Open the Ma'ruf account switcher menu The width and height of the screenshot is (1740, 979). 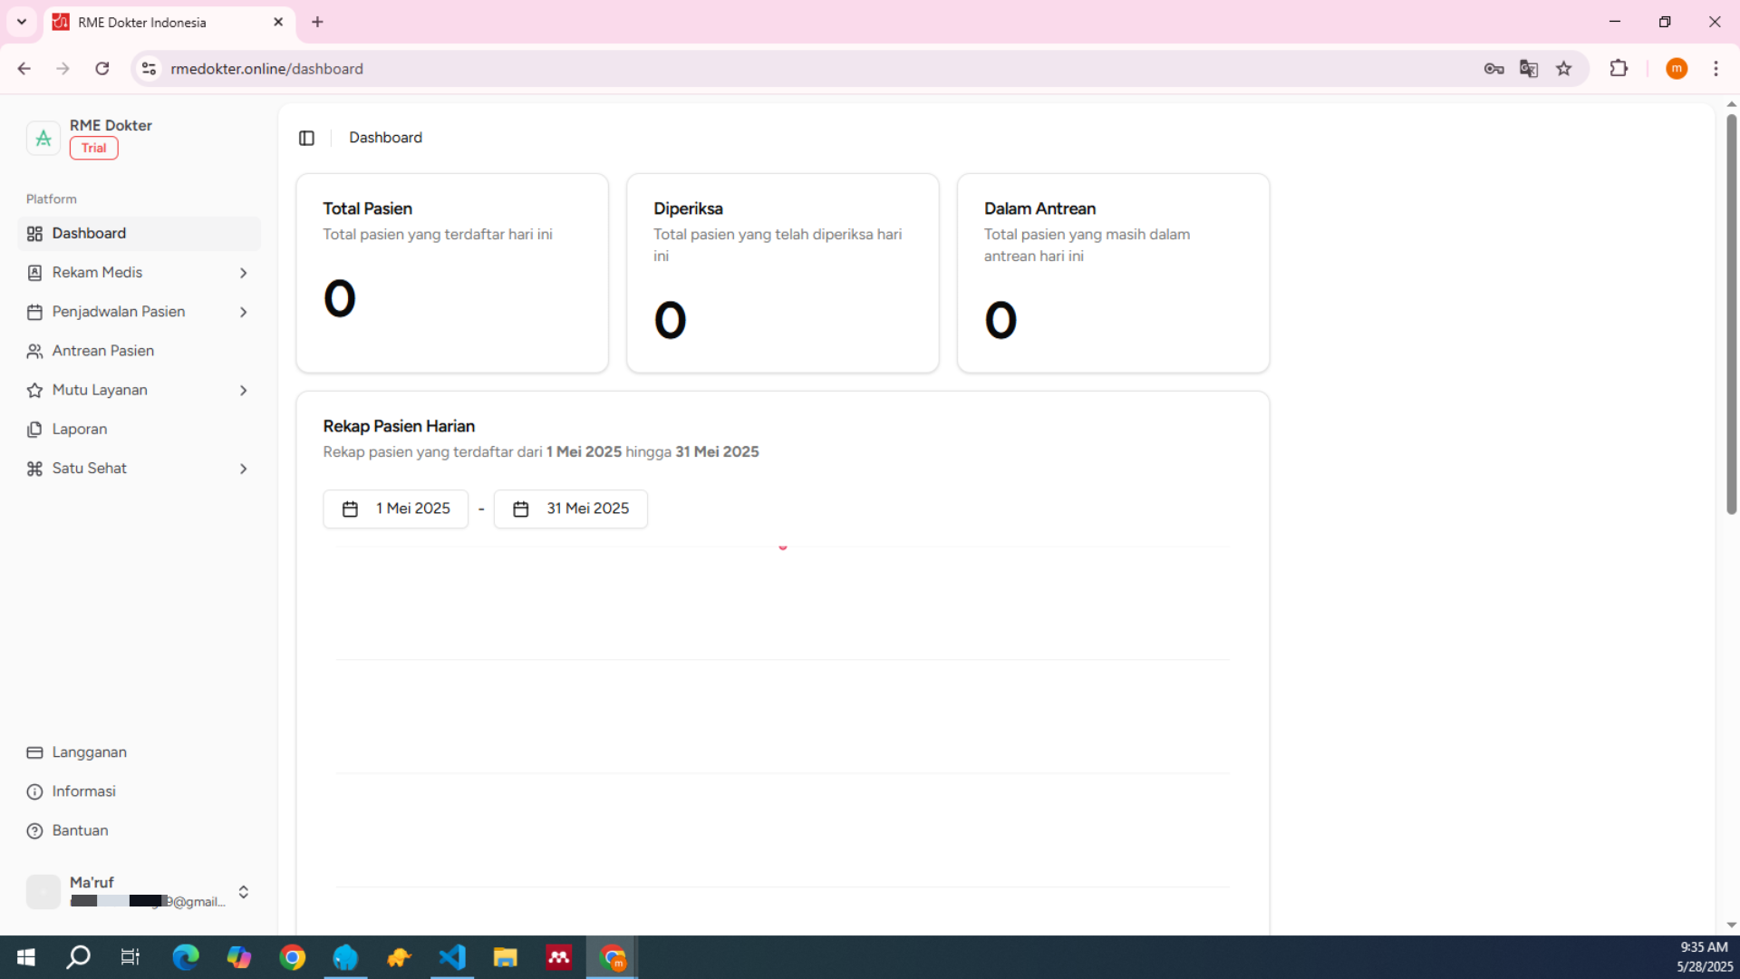[243, 892]
